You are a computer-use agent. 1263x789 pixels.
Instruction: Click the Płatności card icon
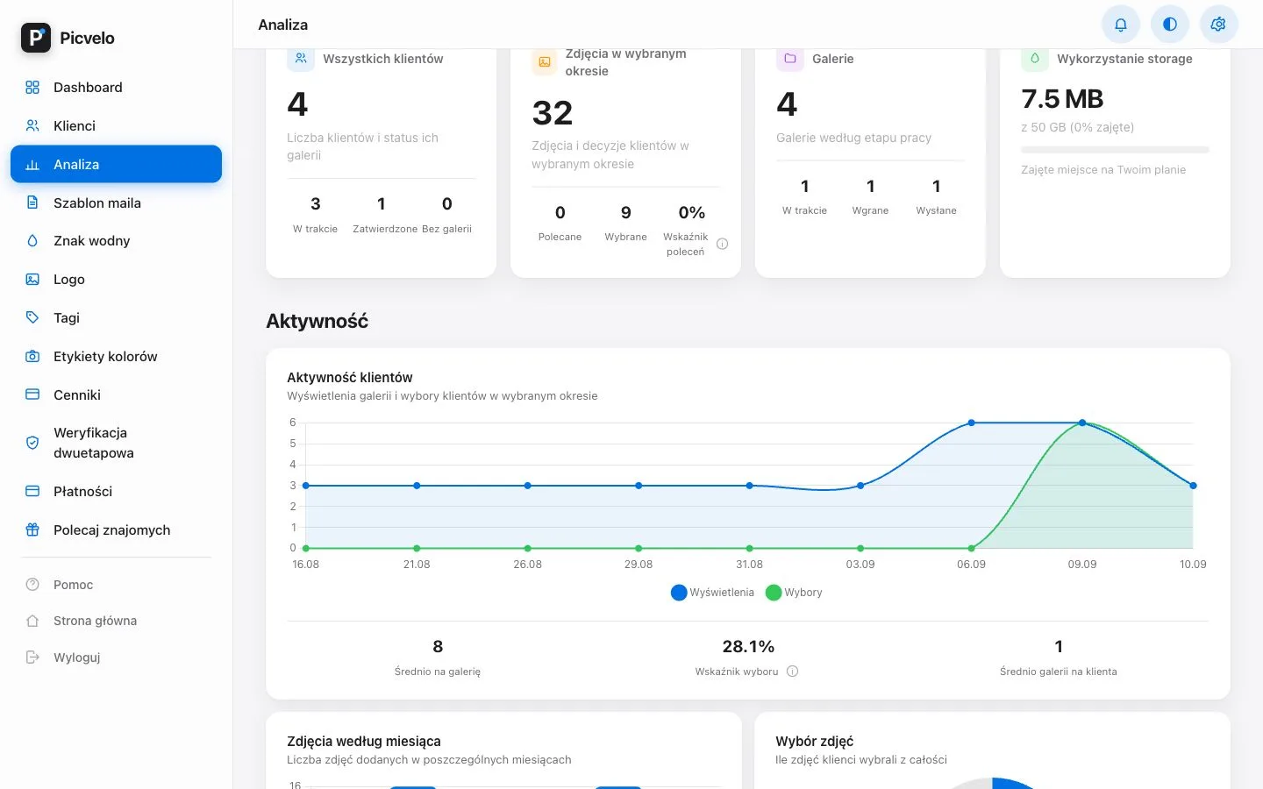[x=32, y=492]
